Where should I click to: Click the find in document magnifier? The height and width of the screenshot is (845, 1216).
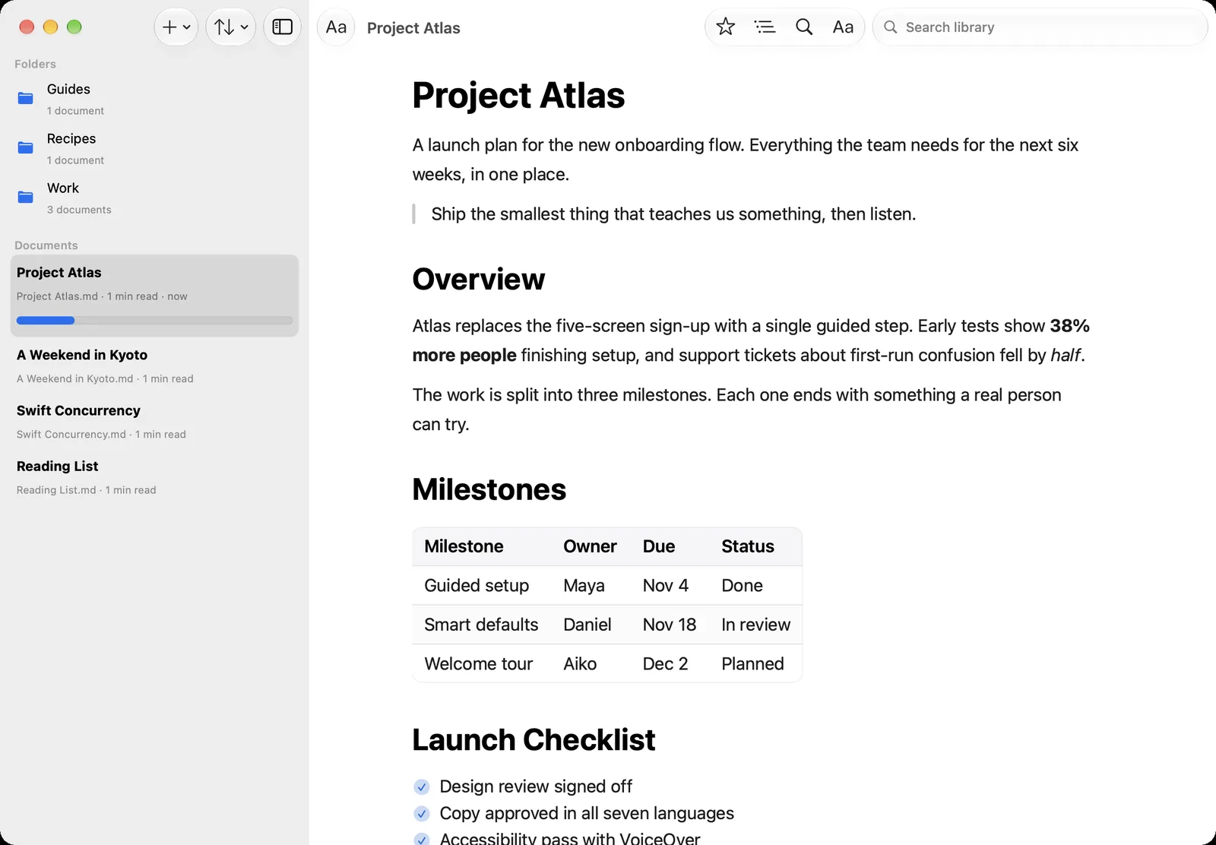pos(804,27)
